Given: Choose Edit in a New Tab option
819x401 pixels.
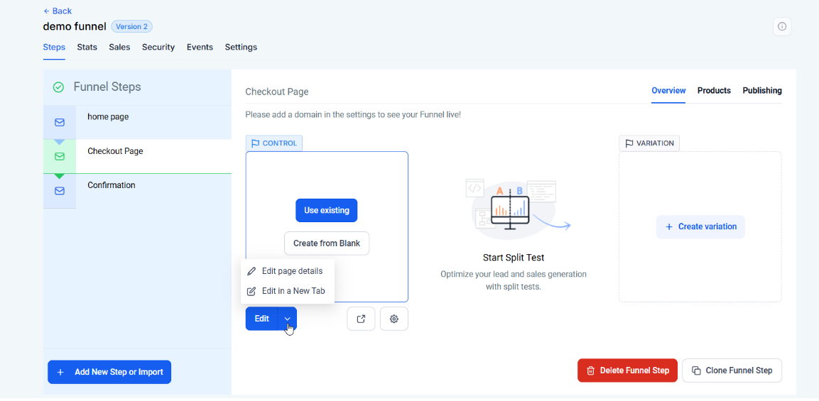Looking at the screenshot, I should pyautogui.click(x=287, y=291).
